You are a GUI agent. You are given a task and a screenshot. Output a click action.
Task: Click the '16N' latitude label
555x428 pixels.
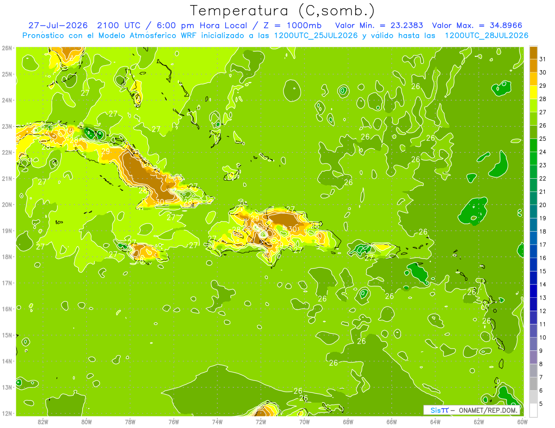(x=7, y=309)
